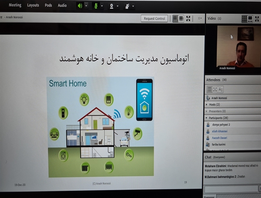
Task: Click the Request Control button
Action: [154, 18]
